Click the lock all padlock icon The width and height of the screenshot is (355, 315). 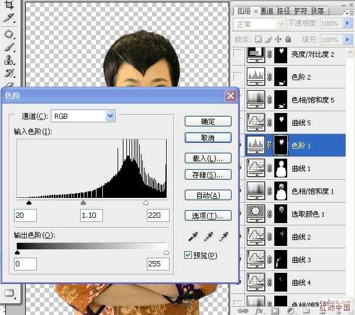(x=288, y=39)
